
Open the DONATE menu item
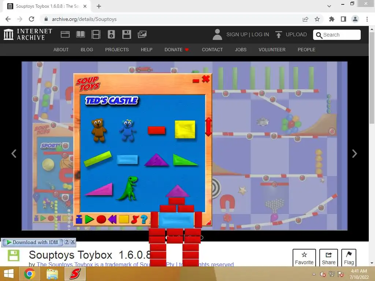(177, 50)
